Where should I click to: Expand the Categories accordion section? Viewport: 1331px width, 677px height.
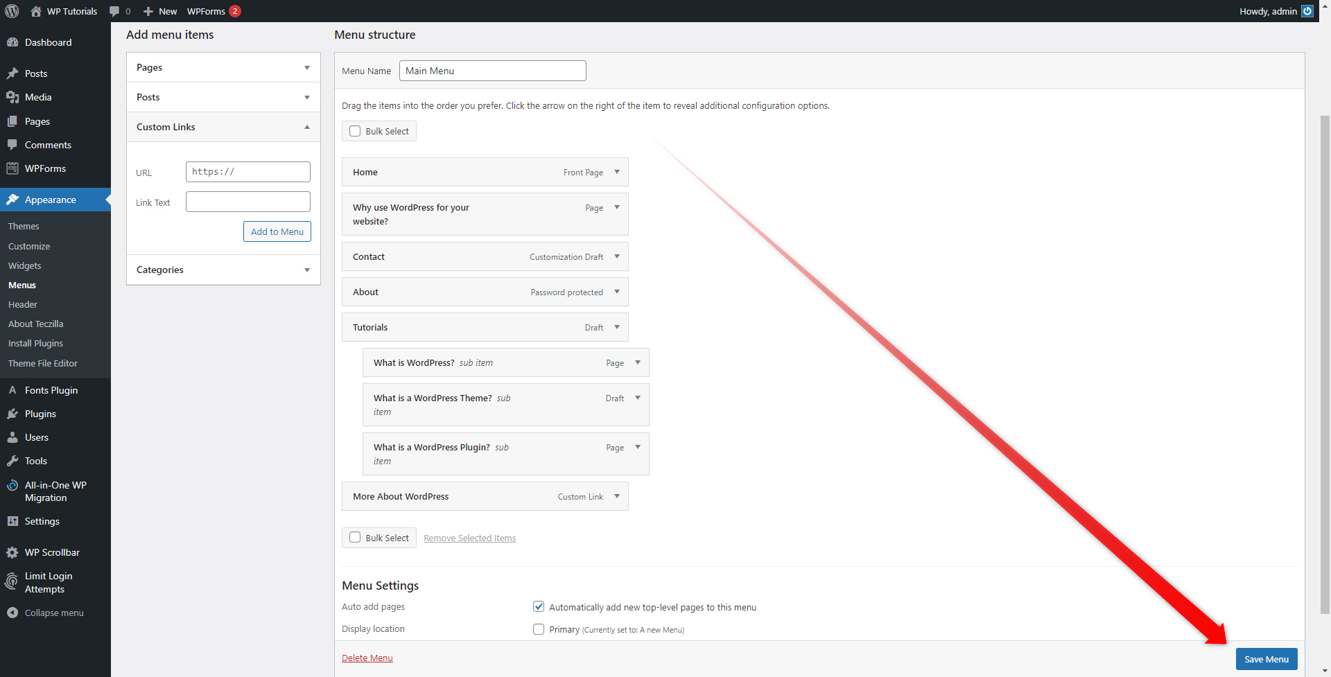[x=223, y=270]
